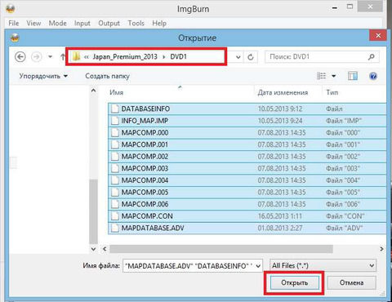Open the Упорядочить menu
This screenshot has height=302, width=392.
pos(43,76)
